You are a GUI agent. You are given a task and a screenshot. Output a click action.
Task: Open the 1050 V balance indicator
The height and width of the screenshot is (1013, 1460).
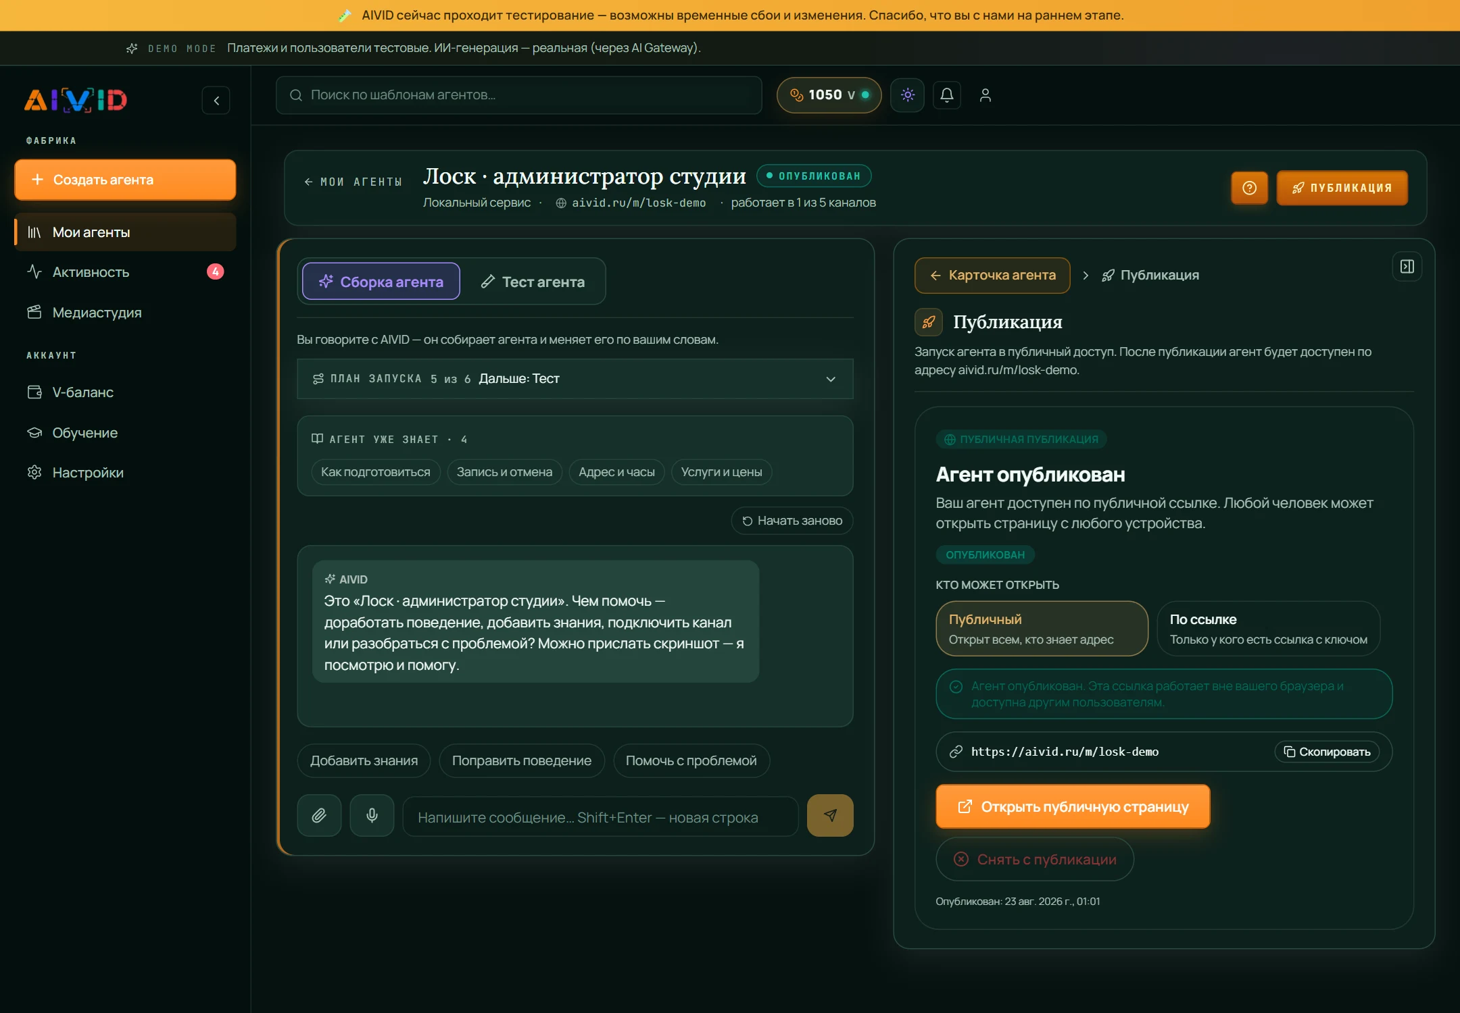tap(829, 95)
